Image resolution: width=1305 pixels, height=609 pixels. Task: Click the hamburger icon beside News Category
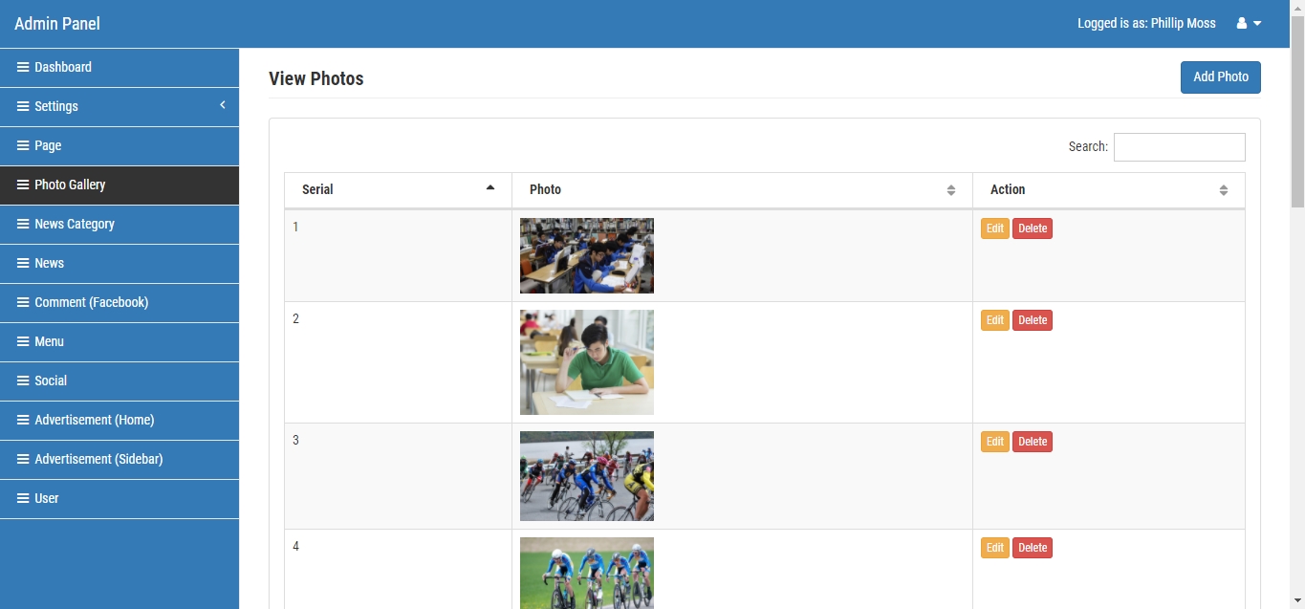(23, 224)
